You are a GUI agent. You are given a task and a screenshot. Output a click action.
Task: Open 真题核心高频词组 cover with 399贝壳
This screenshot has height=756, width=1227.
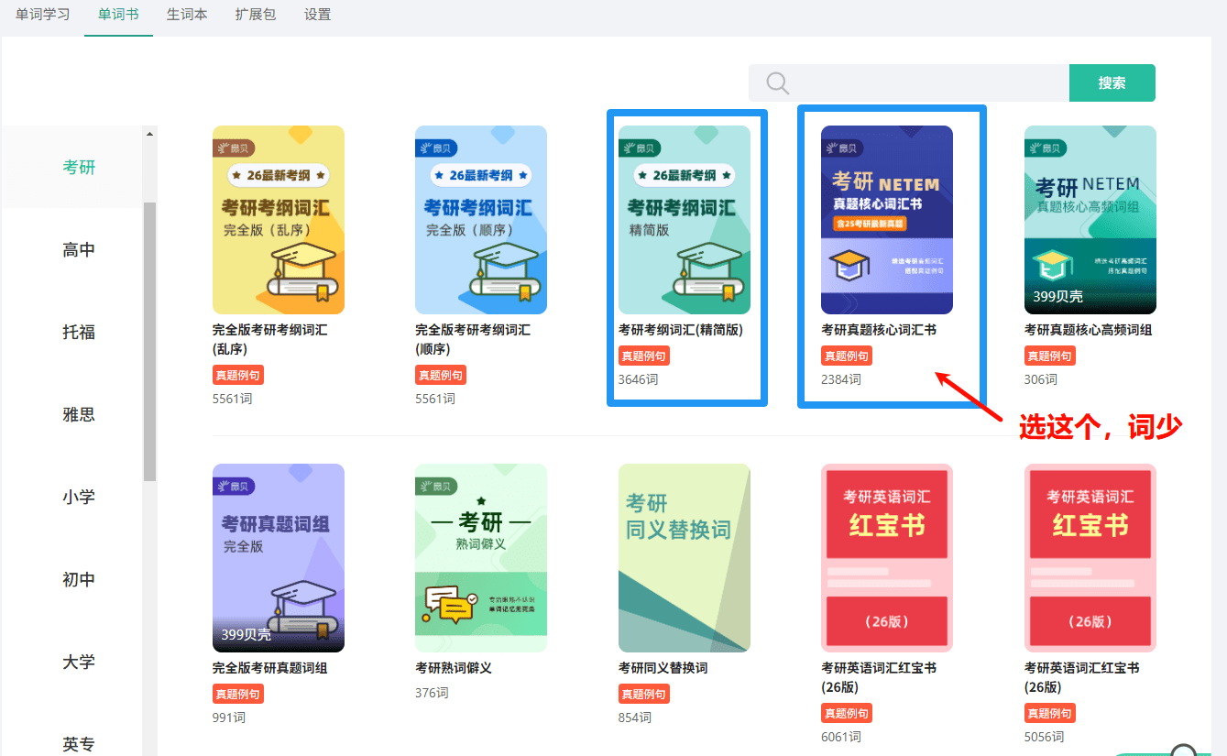(x=1090, y=220)
